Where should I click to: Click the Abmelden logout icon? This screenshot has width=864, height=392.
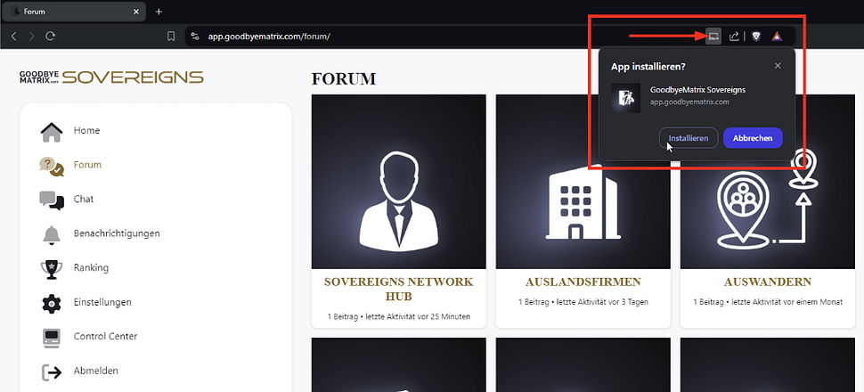[x=52, y=372]
